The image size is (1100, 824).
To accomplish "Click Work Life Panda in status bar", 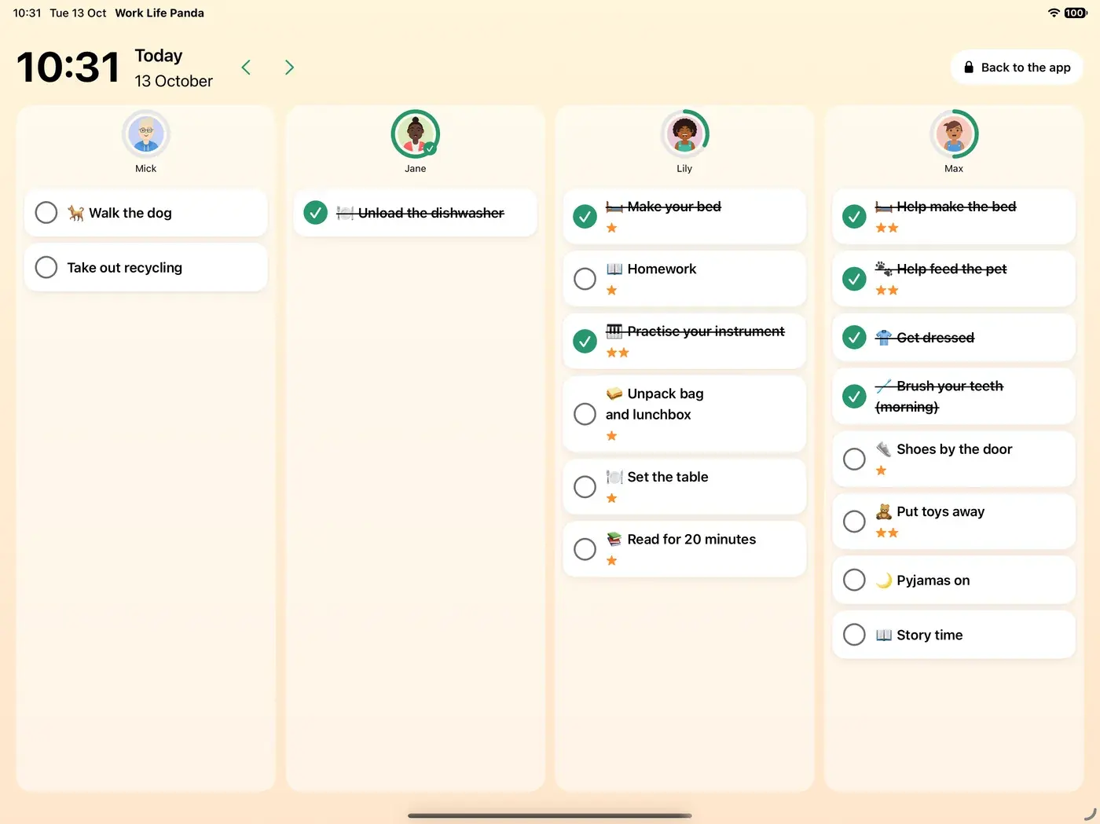I will [159, 13].
